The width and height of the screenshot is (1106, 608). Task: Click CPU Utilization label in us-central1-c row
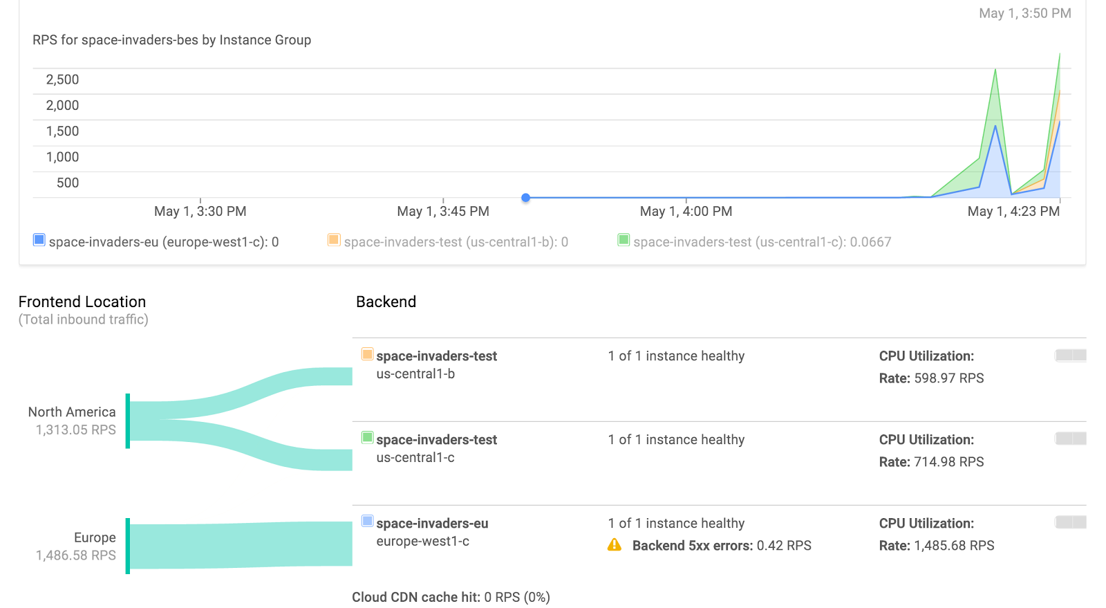926,440
